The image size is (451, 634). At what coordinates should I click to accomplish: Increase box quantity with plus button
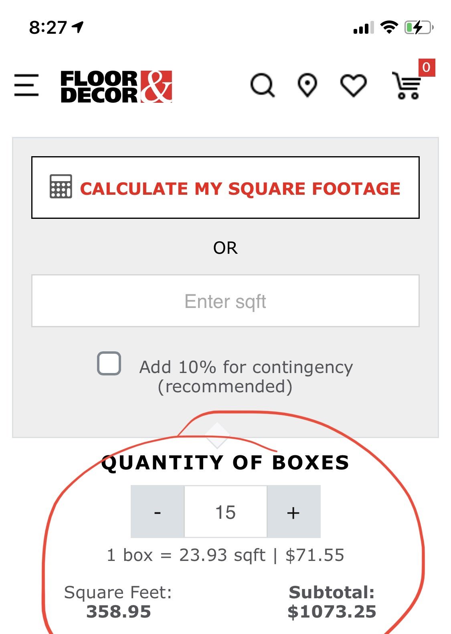tap(293, 512)
